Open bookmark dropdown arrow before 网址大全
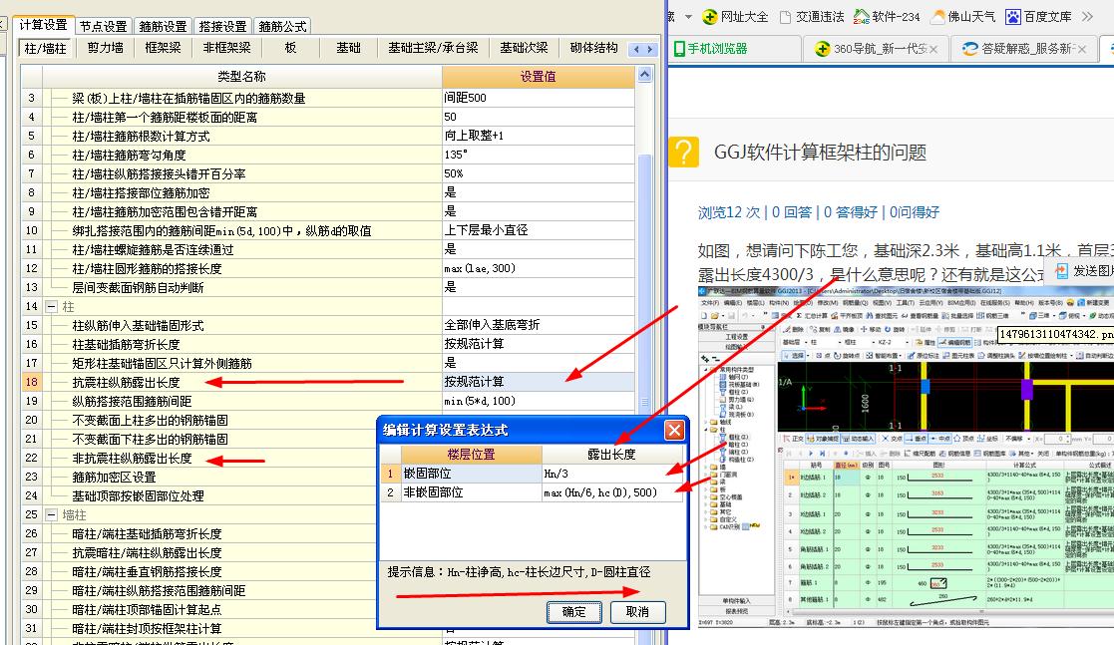The height and width of the screenshot is (645, 1114). coord(688,16)
